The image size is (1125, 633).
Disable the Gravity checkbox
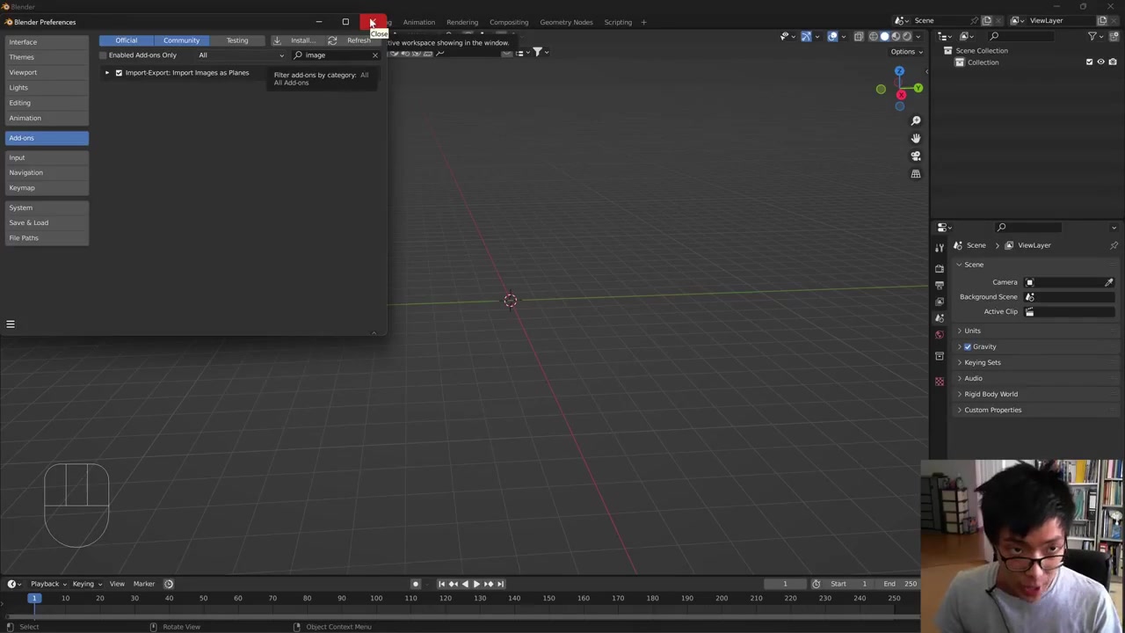click(968, 346)
